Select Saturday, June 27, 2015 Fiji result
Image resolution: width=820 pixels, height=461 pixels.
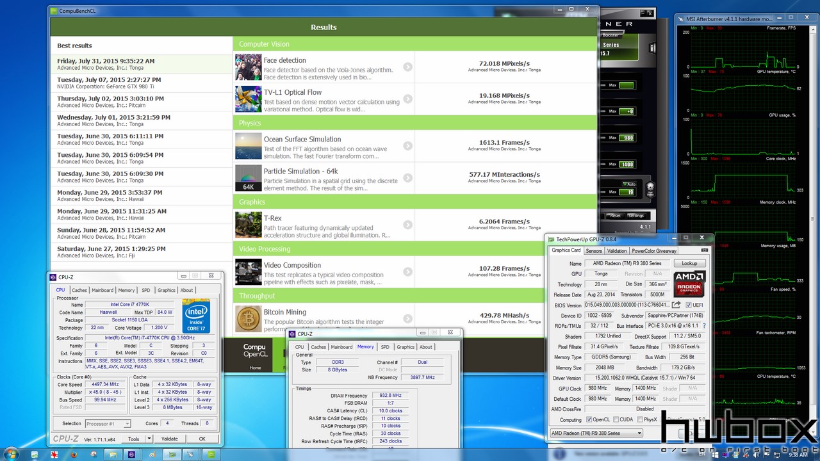pyautogui.click(x=142, y=252)
